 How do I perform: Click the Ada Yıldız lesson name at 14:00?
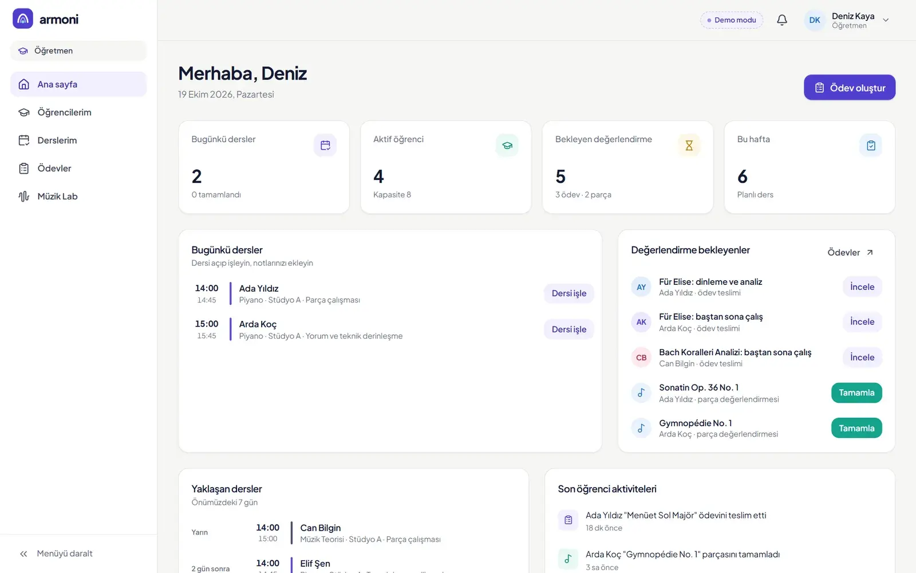(x=259, y=288)
